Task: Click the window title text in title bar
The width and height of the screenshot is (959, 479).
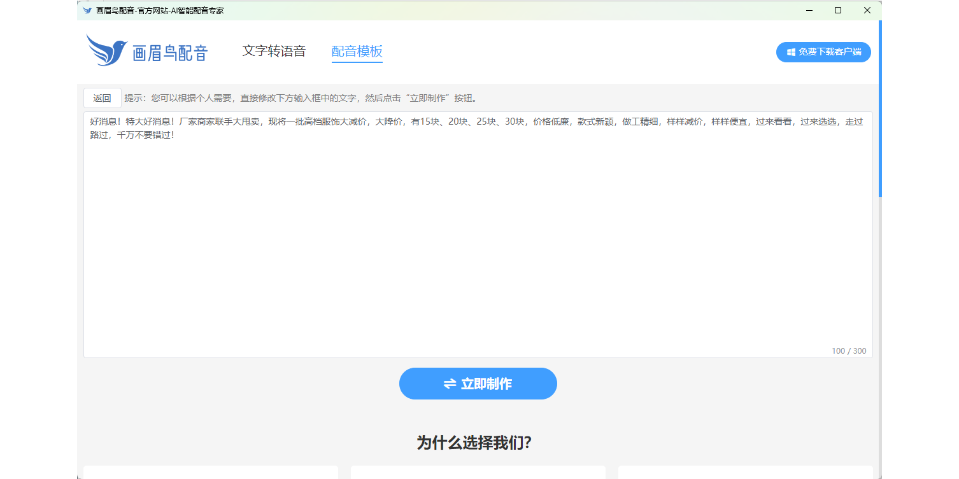Action: click(160, 11)
